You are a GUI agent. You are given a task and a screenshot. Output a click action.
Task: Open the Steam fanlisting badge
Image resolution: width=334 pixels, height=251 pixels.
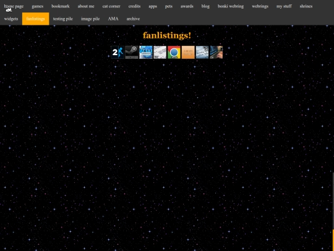pyautogui.click(x=132, y=52)
